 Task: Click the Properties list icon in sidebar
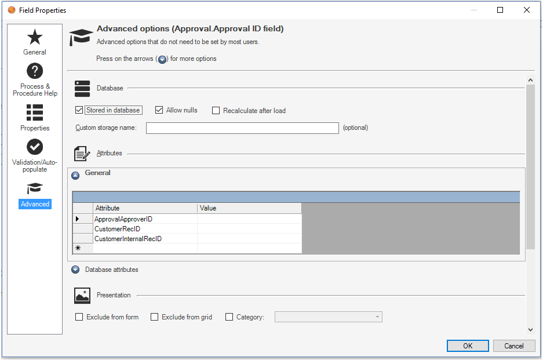click(x=34, y=111)
